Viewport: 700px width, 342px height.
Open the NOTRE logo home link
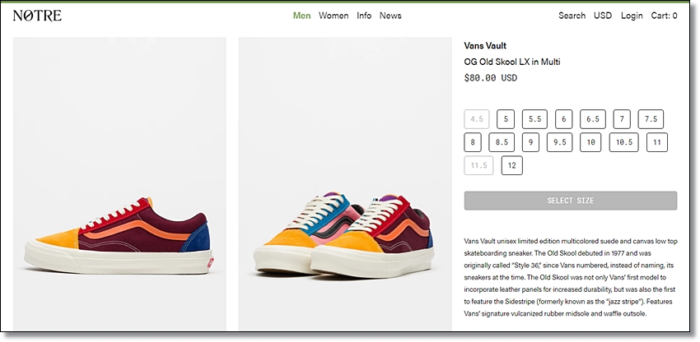click(x=37, y=16)
